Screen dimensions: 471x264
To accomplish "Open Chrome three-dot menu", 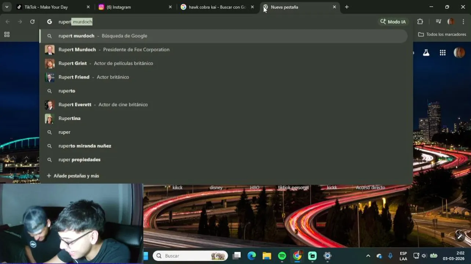I will [464, 22].
